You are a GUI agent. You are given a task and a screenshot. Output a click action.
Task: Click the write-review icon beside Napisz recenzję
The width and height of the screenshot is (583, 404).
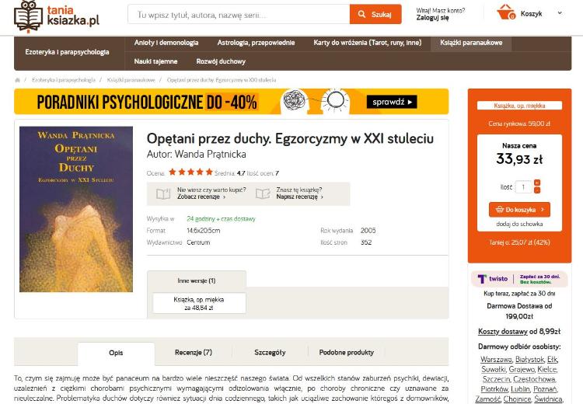263,193
